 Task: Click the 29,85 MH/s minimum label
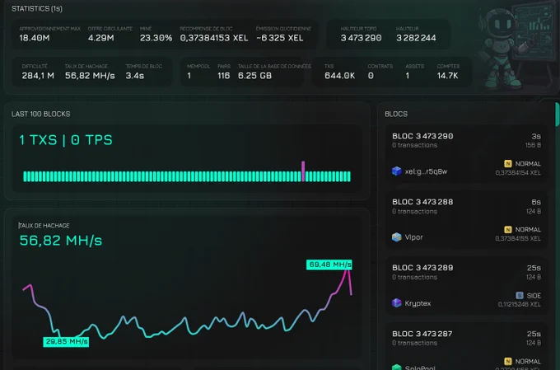point(66,342)
